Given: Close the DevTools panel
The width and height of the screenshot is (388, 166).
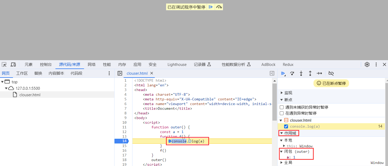Looking at the screenshot, I should pyautogui.click(x=384, y=64).
